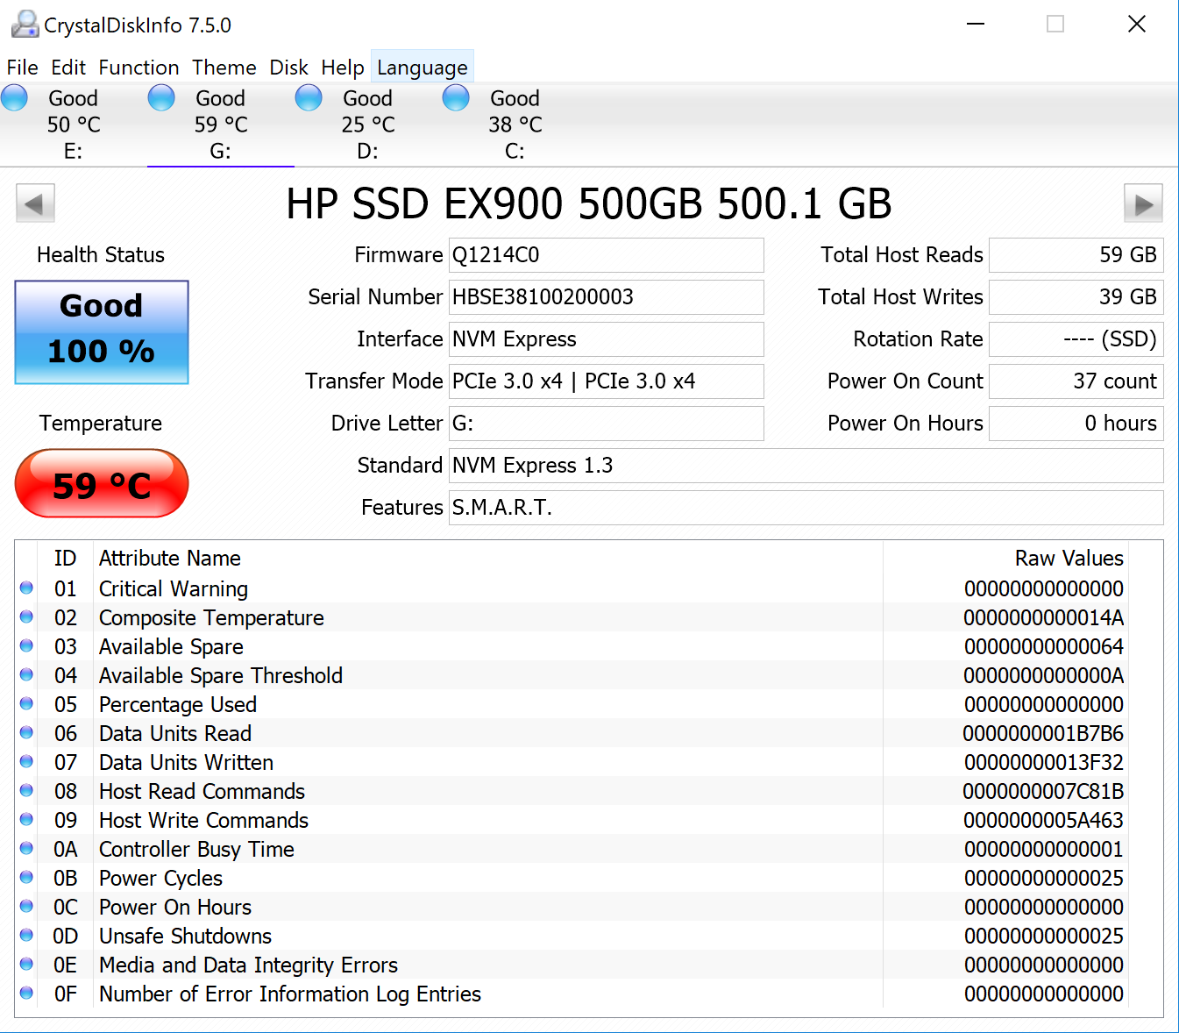Open the Theme menu
The height and width of the screenshot is (1033, 1179).
(x=224, y=68)
